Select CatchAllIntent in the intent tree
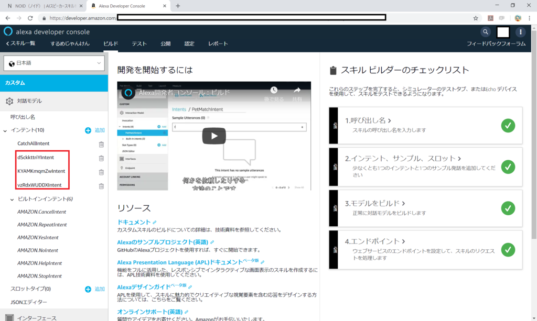This screenshot has width=537, height=321. [33, 143]
